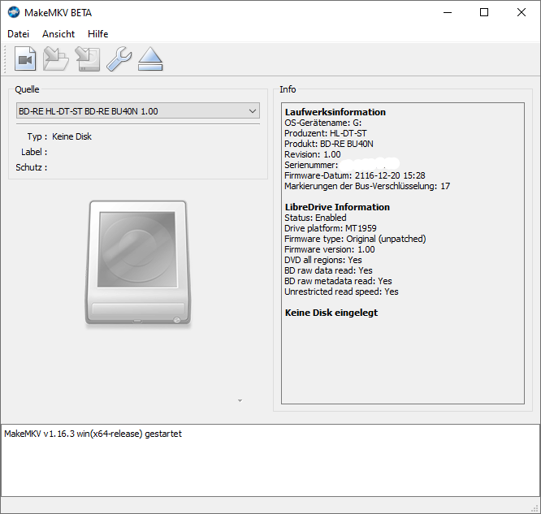The width and height of the screenshot is (541, 514).
Task: Click the 'Seriennummer:' label
Action: tap(311, 165)
